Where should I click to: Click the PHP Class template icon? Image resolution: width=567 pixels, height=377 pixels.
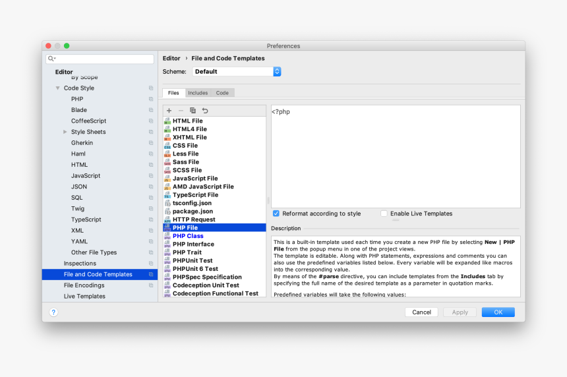[x=167, y=236]
